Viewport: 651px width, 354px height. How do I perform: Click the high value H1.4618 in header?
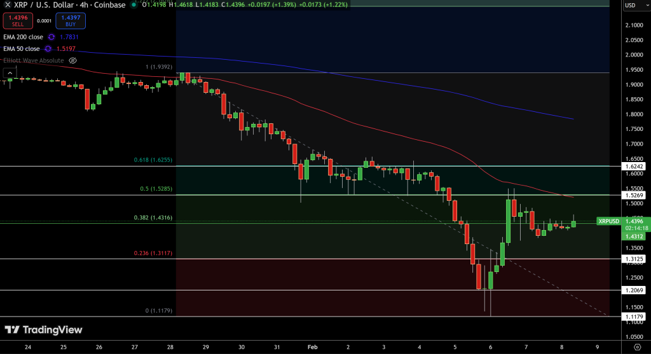181,5
